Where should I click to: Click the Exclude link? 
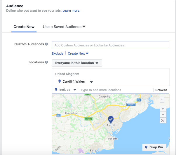click(57, 53)
